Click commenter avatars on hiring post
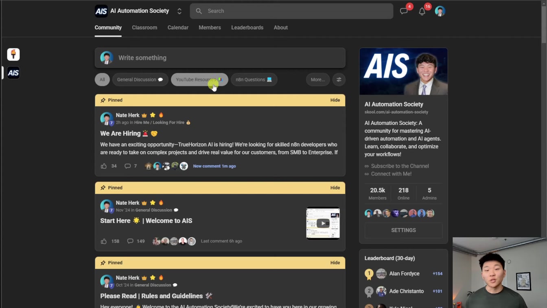547x308 pixels. point(166,166)
